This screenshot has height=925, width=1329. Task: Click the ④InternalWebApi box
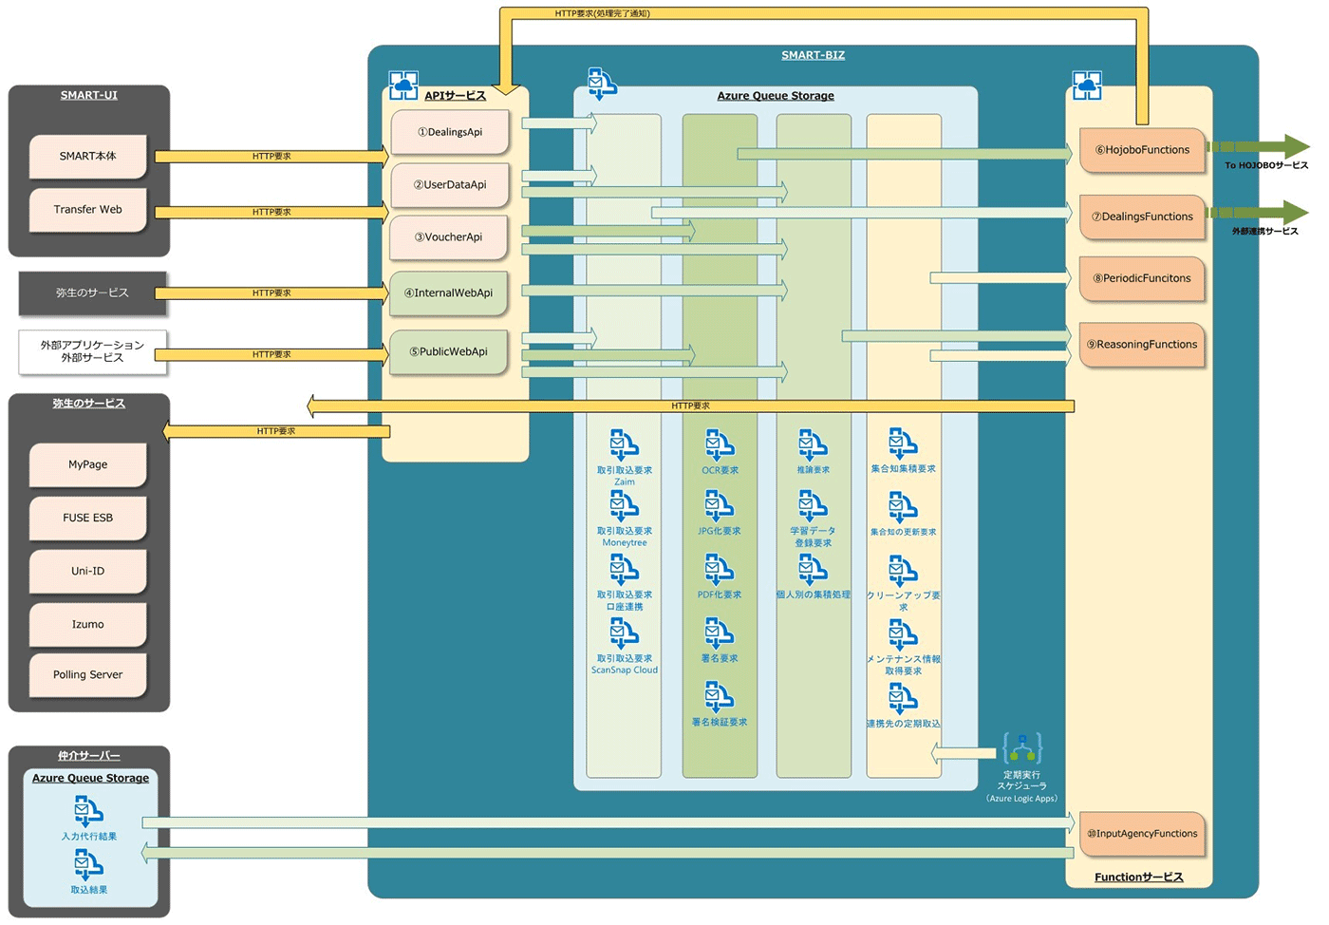click(449, 293)
